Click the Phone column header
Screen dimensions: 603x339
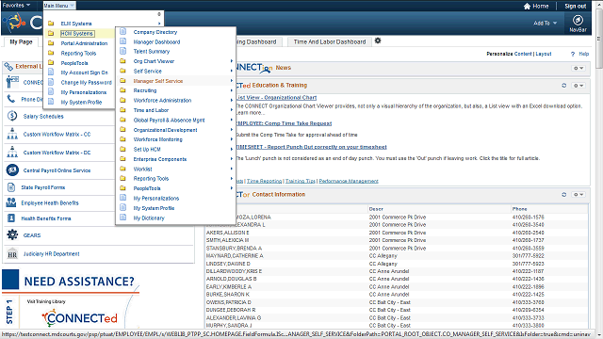[x=519, y=209]
